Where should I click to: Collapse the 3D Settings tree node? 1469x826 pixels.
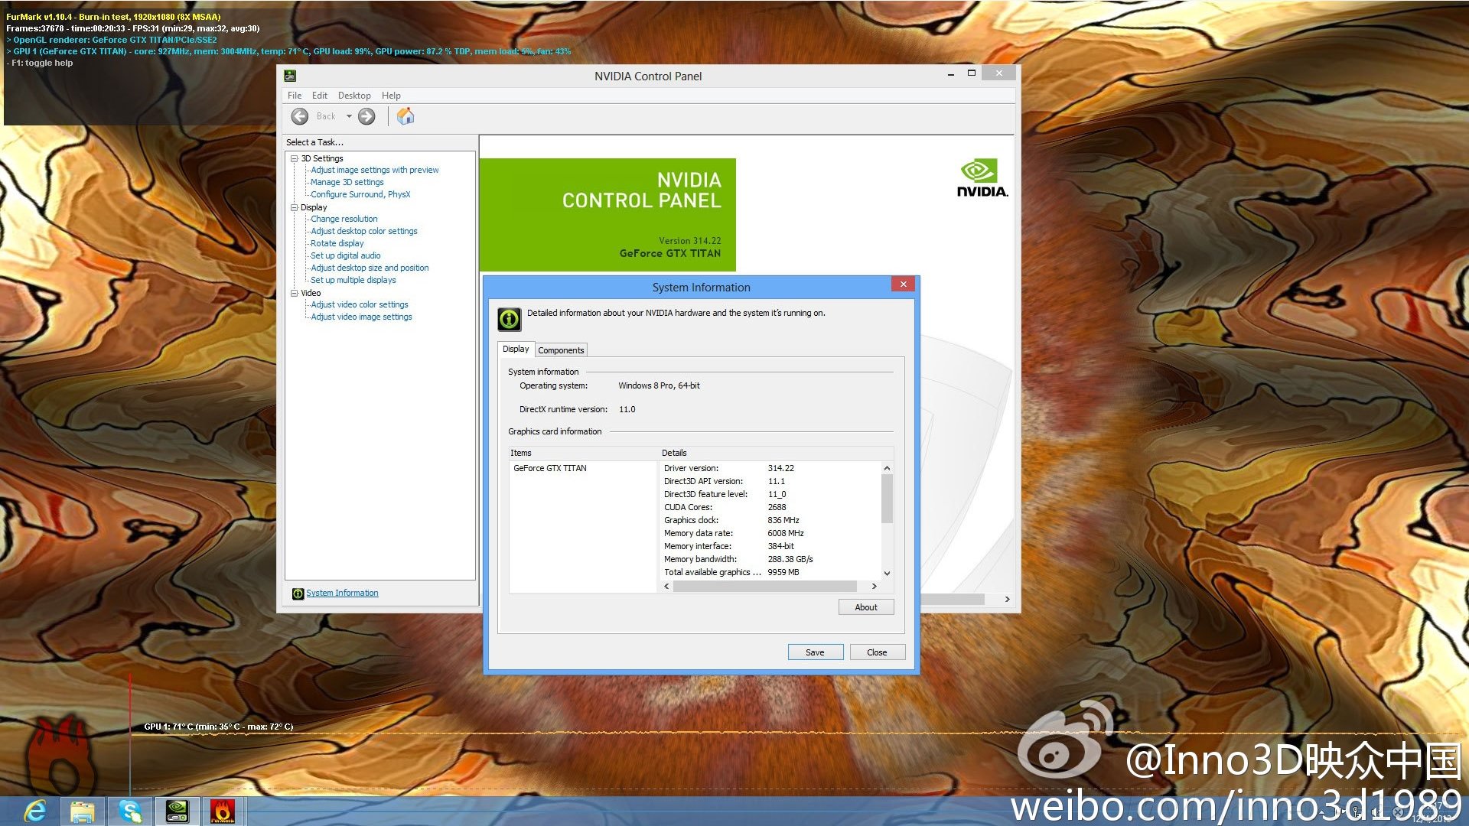294,158
